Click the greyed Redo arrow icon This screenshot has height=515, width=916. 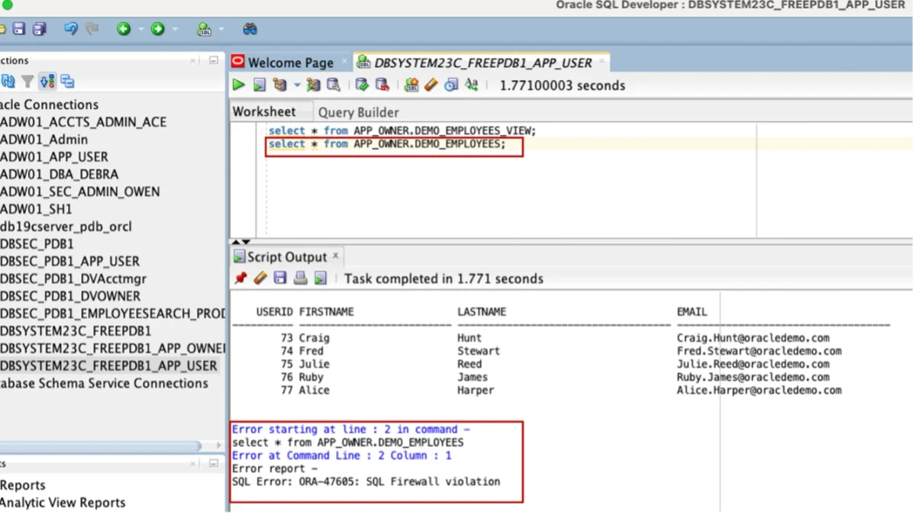[92, 29]
